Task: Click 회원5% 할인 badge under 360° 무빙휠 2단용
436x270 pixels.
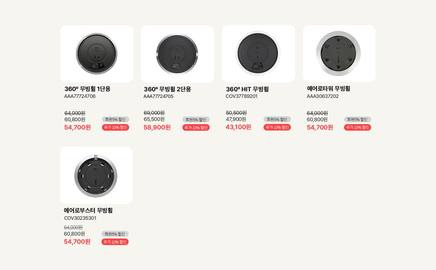Action: (196, 120)
